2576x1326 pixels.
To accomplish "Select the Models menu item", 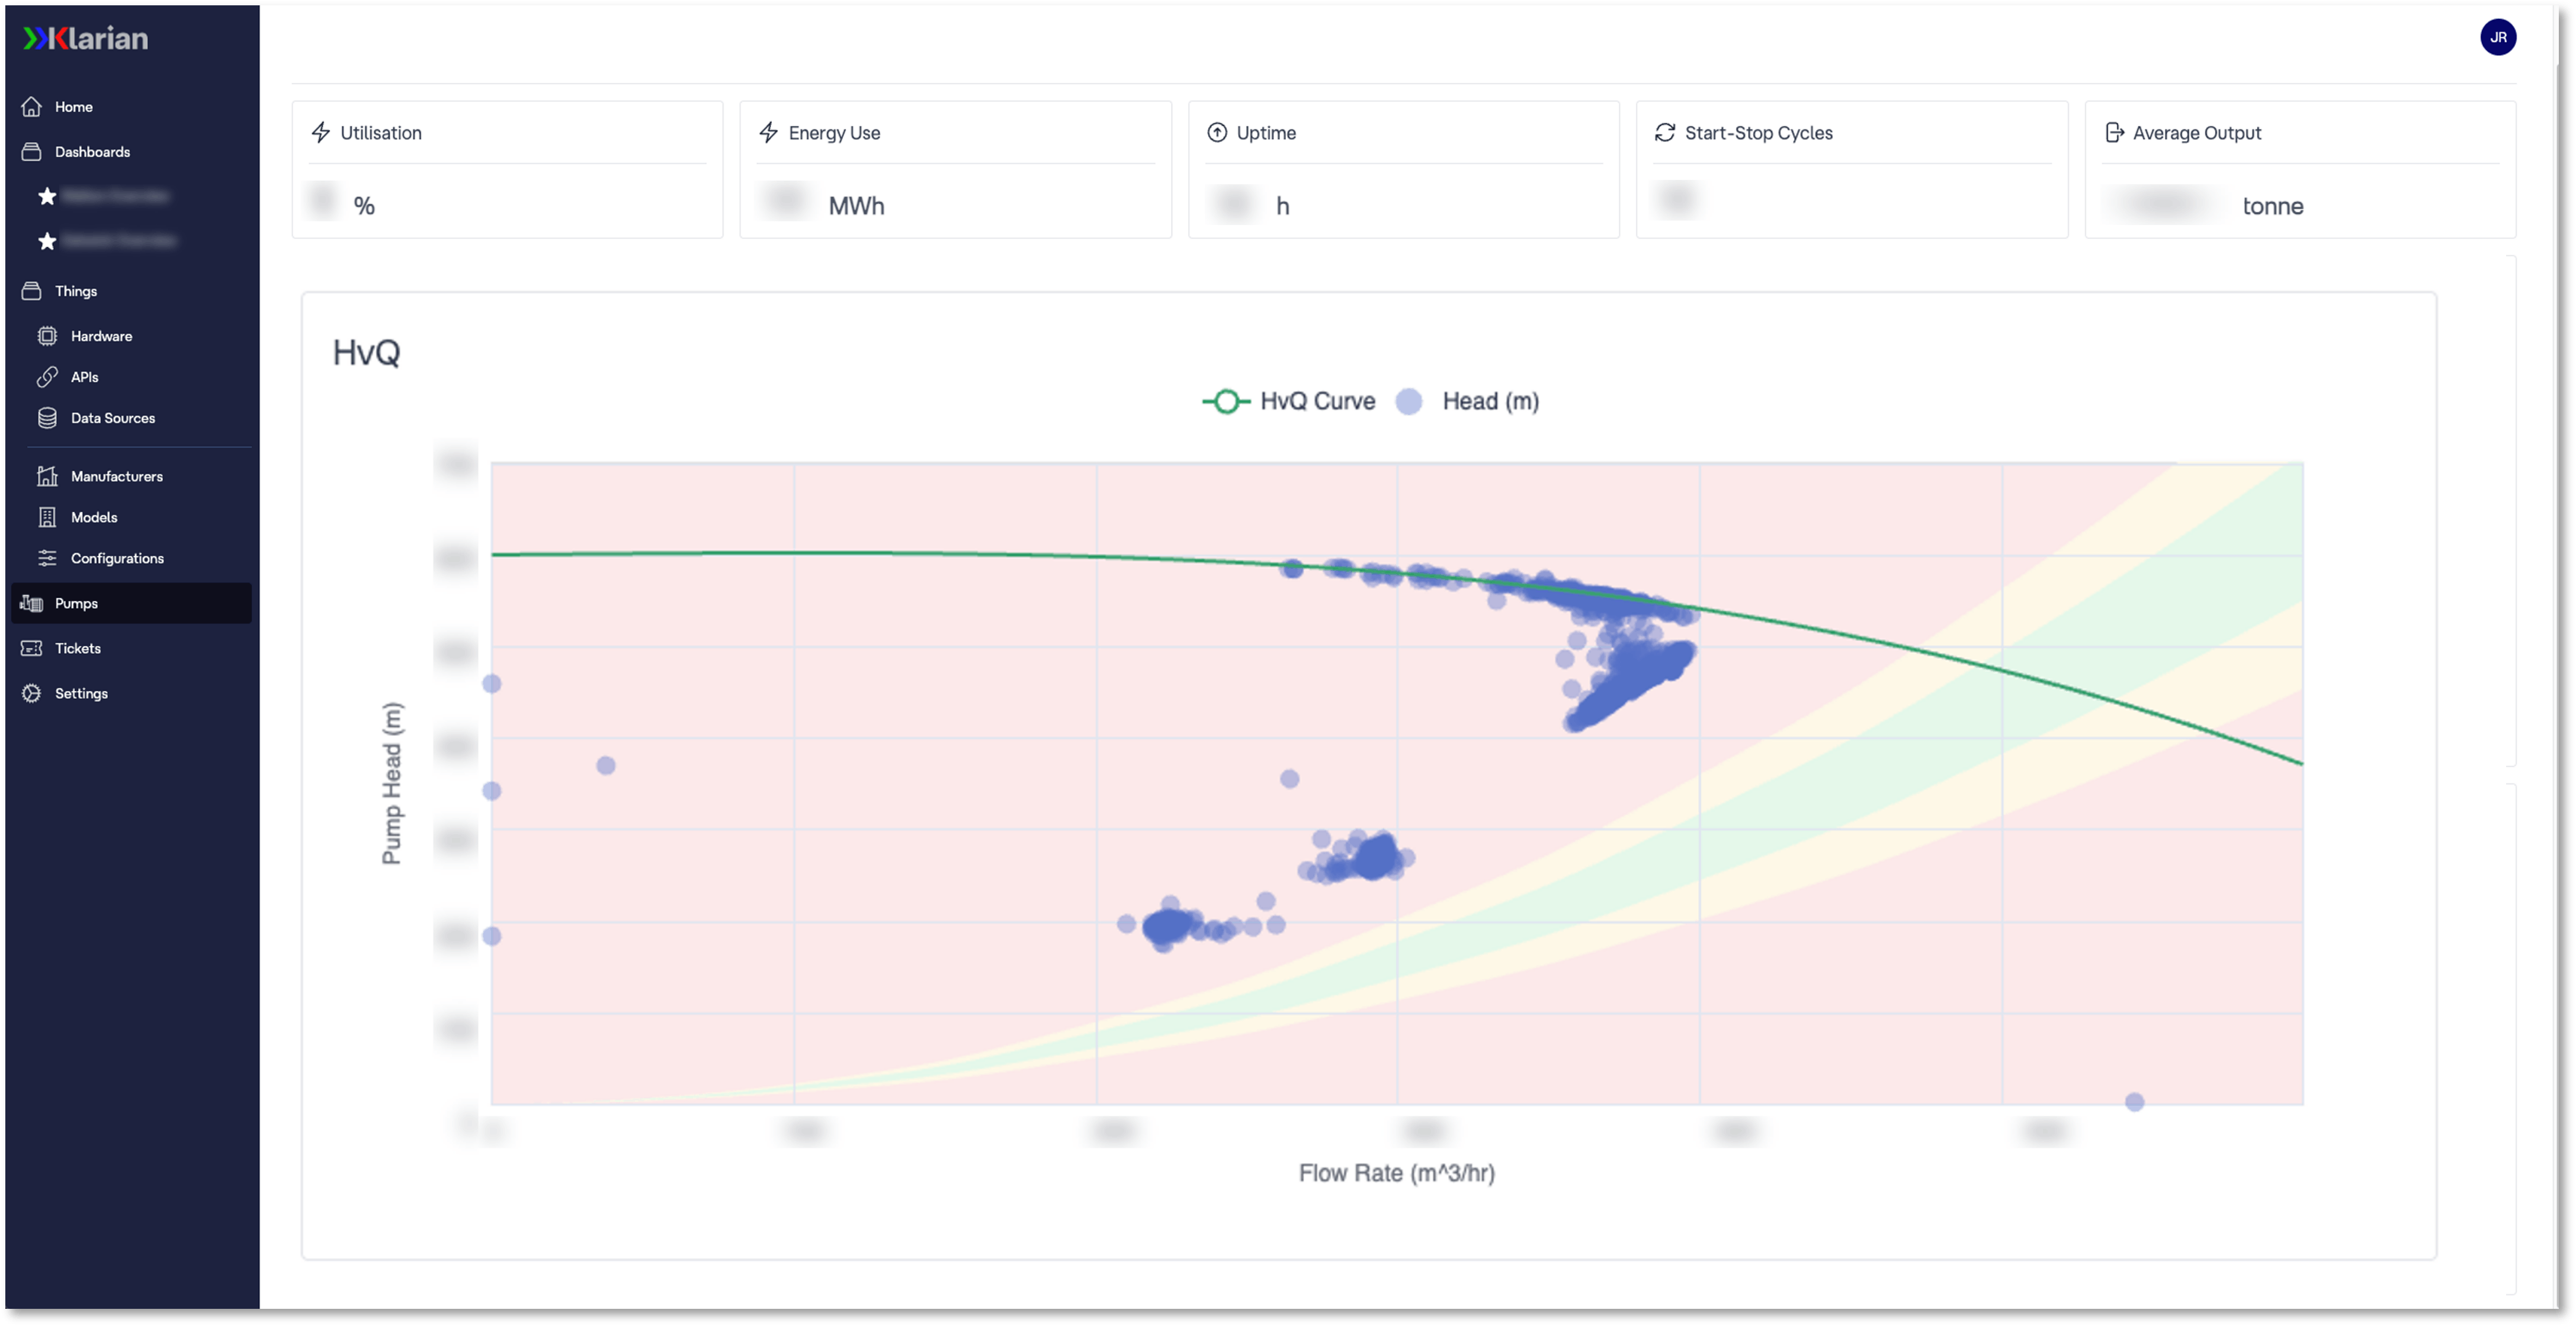I will pos(91,516).
